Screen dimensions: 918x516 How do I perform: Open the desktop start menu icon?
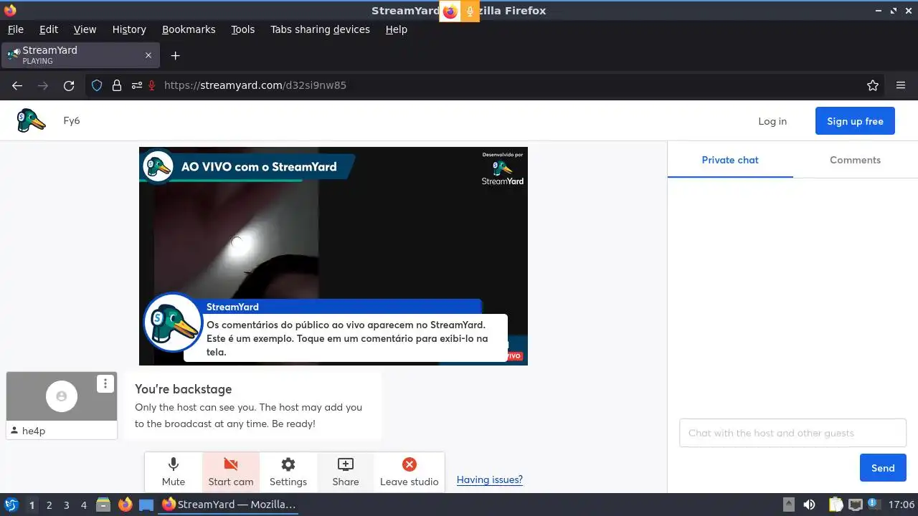tap(11, 505)
